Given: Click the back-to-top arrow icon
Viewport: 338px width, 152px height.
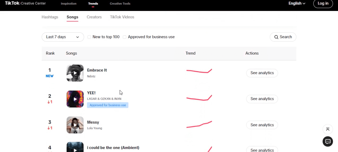Looking at the screenshot, I should [x=328, y=129].
